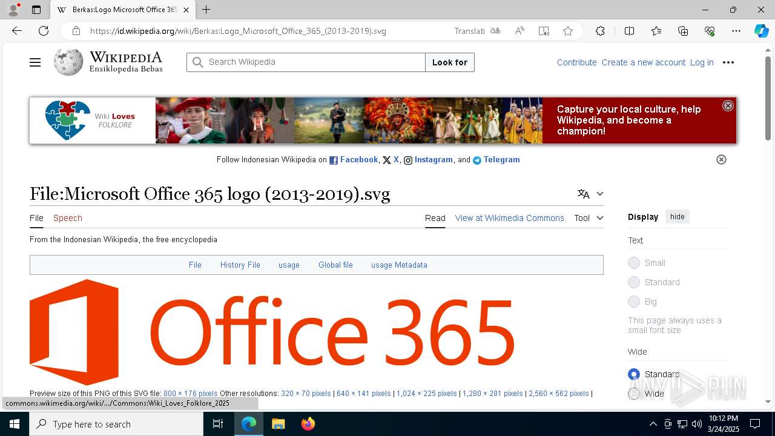The width and height of the screenshot is (775, 436).
Task: Click the taskbar search box
Action: [116, 424]
